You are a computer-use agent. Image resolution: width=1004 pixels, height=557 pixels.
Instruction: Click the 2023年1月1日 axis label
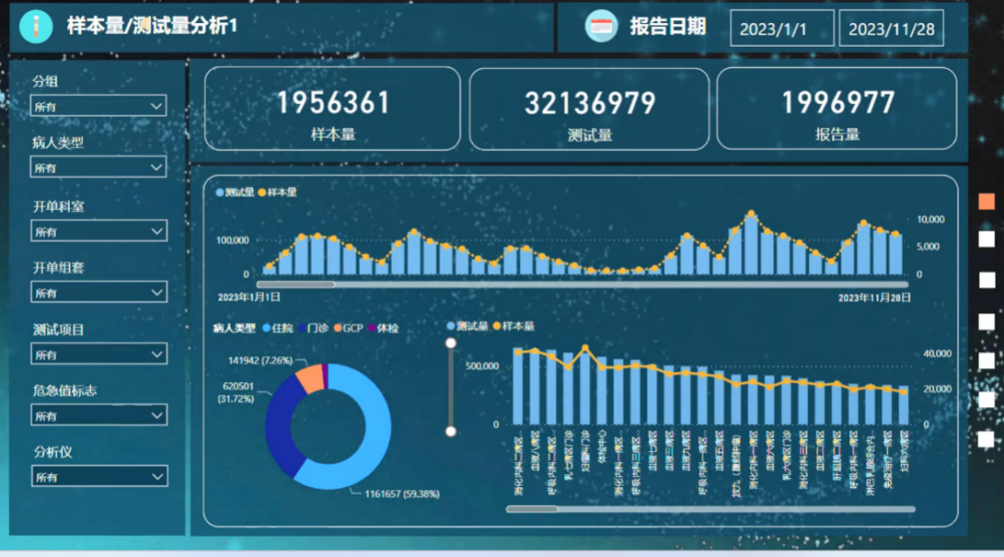coord(248,298)
